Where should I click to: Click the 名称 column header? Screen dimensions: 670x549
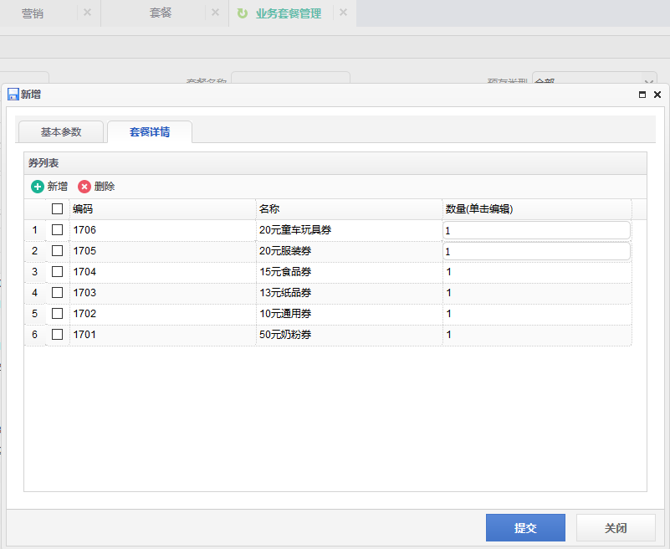(x=349, y=209)
